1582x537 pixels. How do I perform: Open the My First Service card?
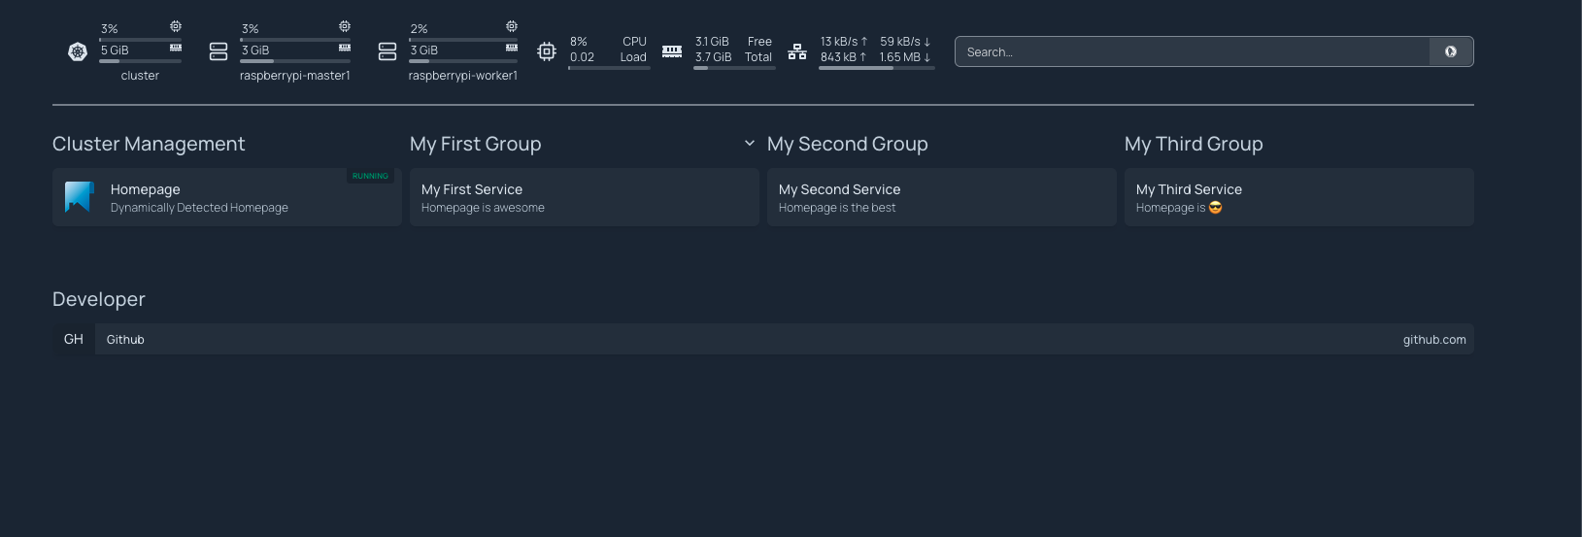click(585, 197)
